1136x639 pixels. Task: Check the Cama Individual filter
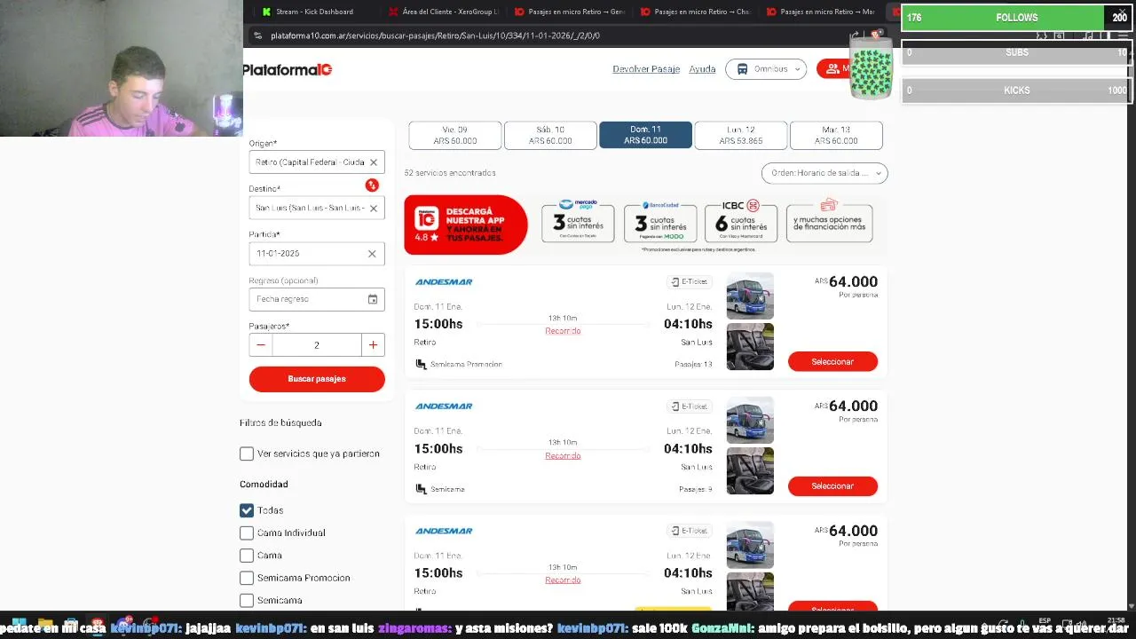tap(247, 532)
